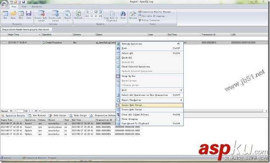
Task: Choose Create Redo Script... in context menu
Action: pos(150,110)
